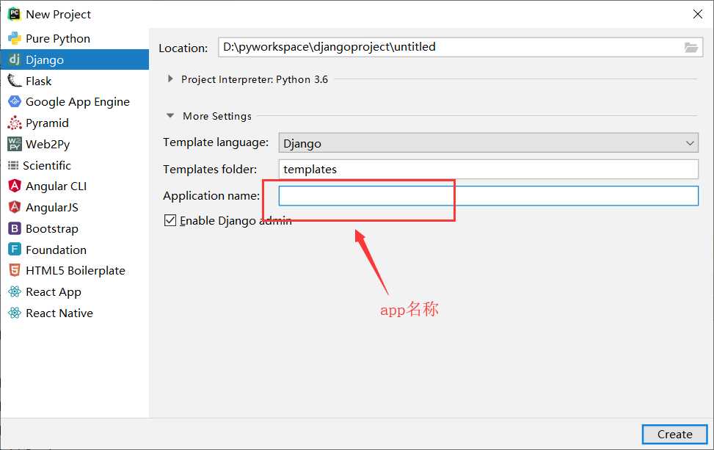Toggle Enable Django admin checkbox
Screen dimensions: 714x450
[170, 220]
